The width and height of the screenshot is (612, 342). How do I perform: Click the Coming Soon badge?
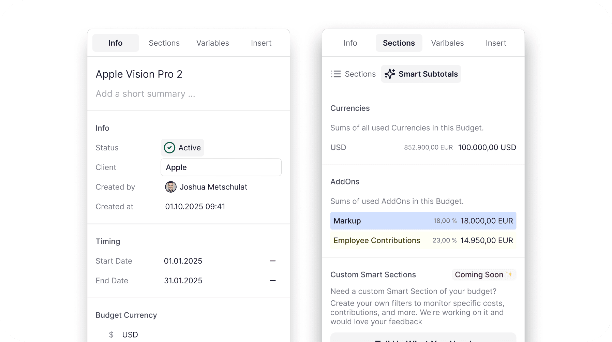(484, 274)
